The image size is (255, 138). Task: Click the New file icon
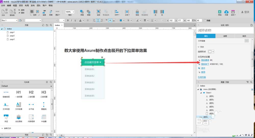(3, 11)
